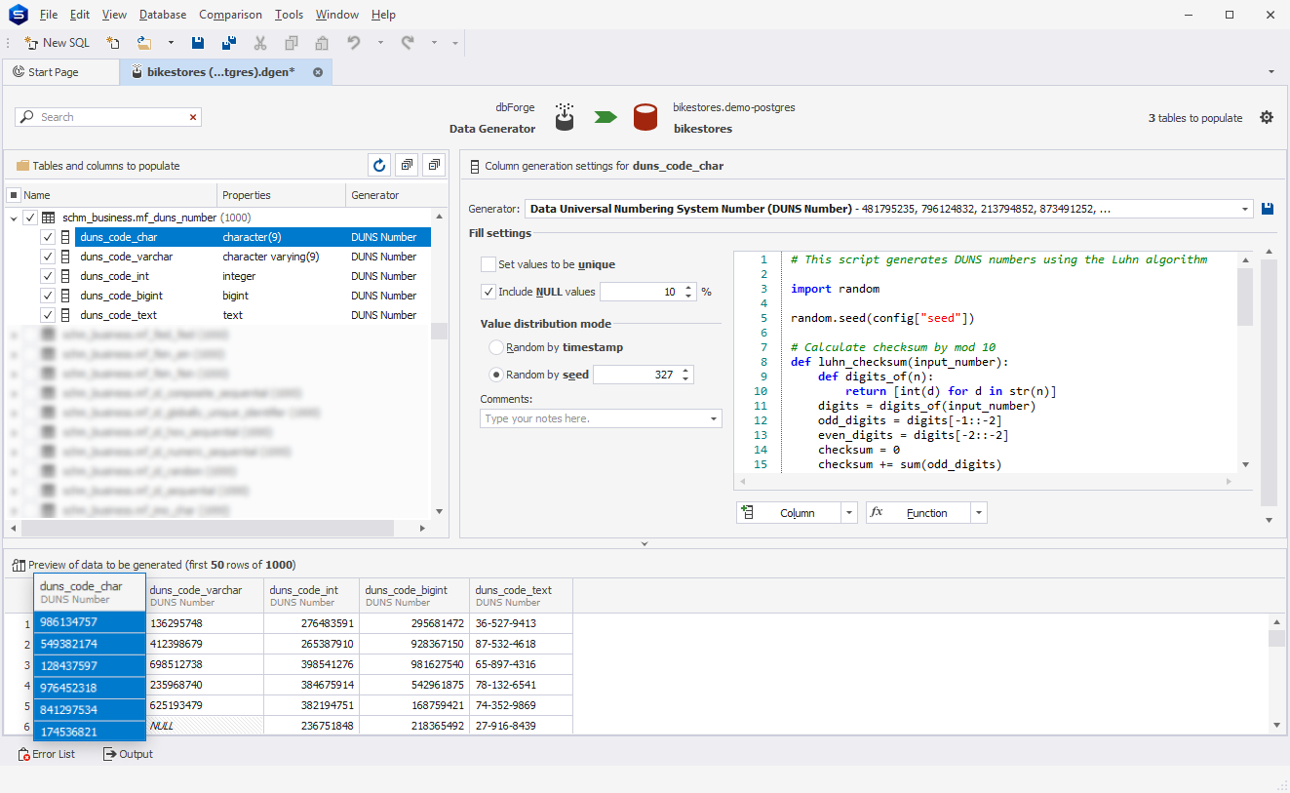Uncheck the duns_code_char column checkbox
Viewport: 1290px width, 793px height.
pos(48,237)
